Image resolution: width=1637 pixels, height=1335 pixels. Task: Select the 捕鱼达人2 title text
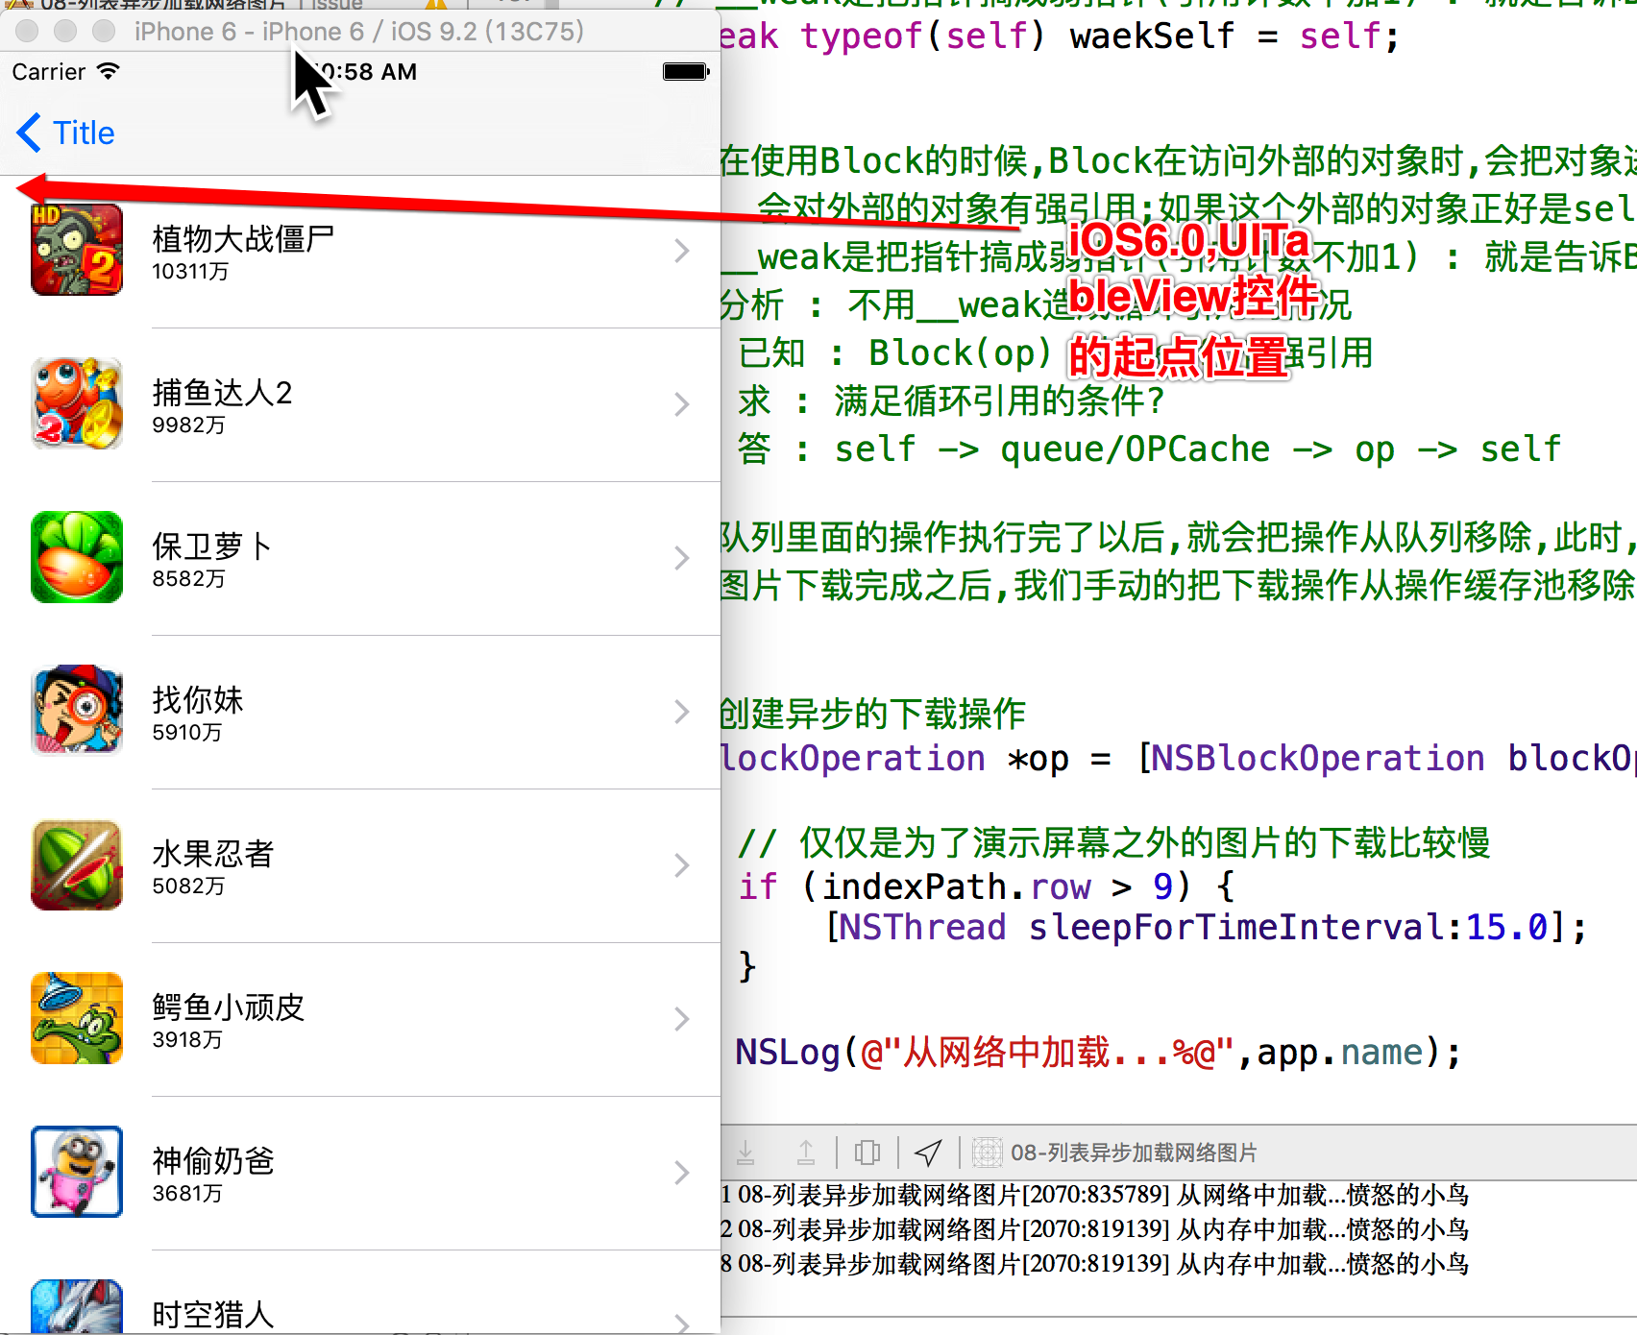pos(222,392)
